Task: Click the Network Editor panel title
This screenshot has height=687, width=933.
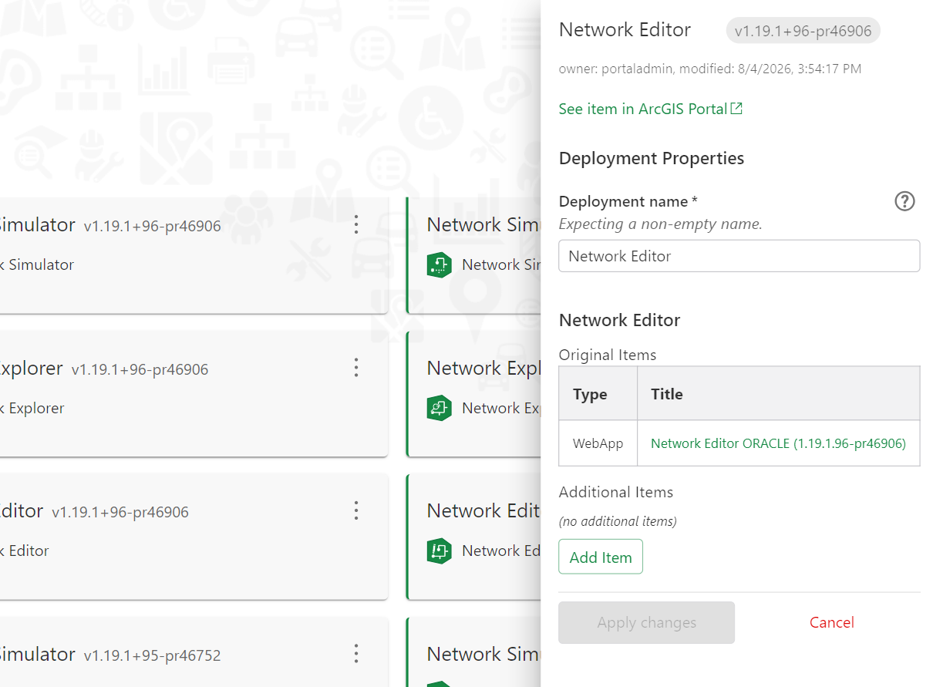Action: click(625, 30)
